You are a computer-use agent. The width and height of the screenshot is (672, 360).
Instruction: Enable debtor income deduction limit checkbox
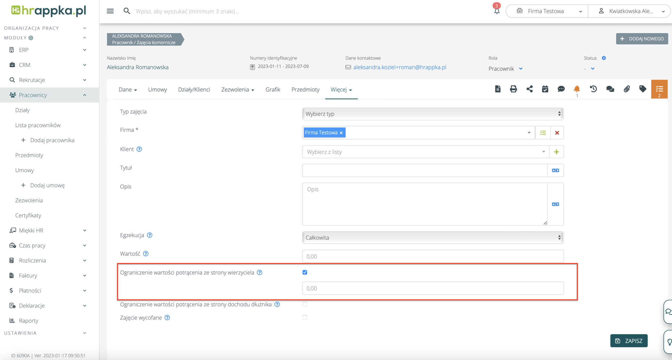pos(305,304)
